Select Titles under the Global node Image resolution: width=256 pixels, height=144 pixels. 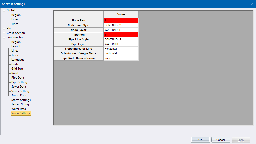pyautogui.click(x=15, y=24)
